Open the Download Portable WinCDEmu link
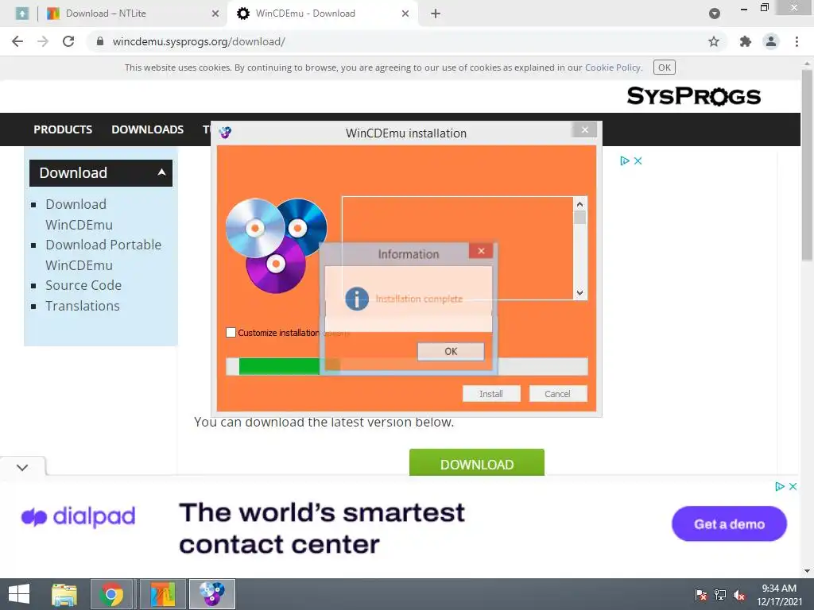 pyautogui.click(x=103, y=255)
